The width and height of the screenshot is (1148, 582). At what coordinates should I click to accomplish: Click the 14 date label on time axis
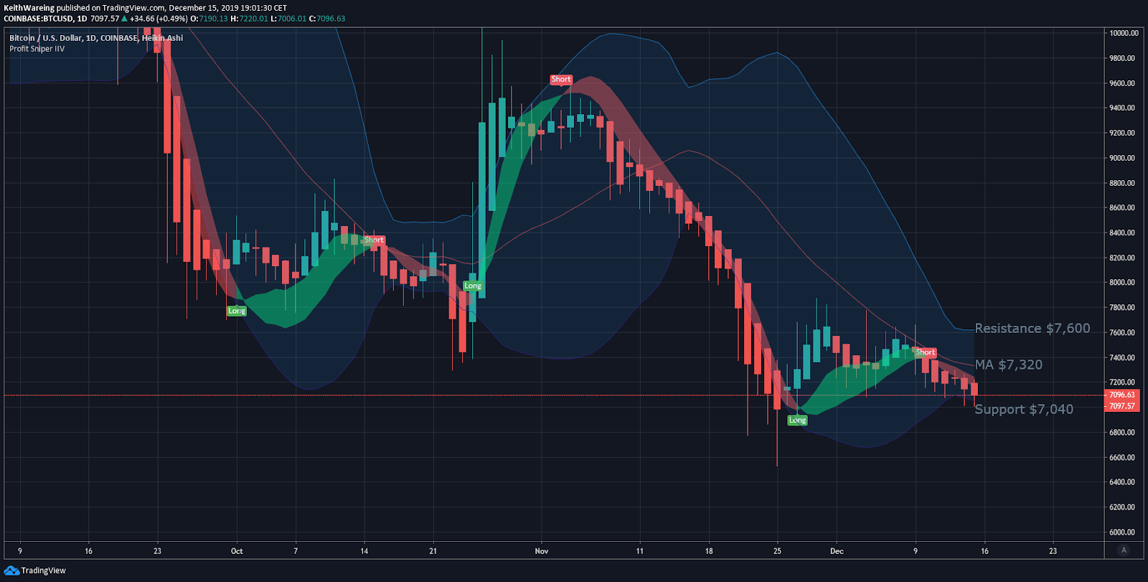[364, 551]
